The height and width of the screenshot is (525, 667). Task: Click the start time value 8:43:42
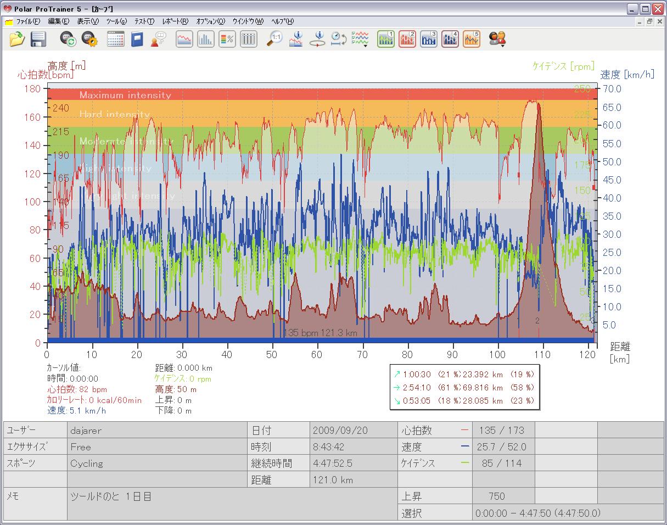pos(354,446)
